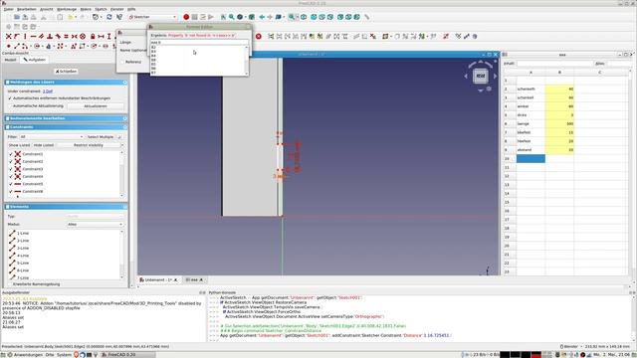Select the tangent constraint tool
Image resolution: width=637 pixels, height=358 pixels.
click(58, 37)
